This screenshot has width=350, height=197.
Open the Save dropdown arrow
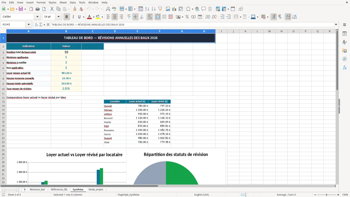(x=25, y=9)
